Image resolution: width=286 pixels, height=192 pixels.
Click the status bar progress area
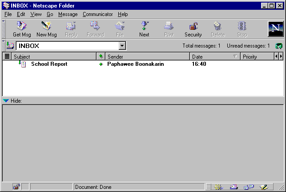(x=52, y=187)
